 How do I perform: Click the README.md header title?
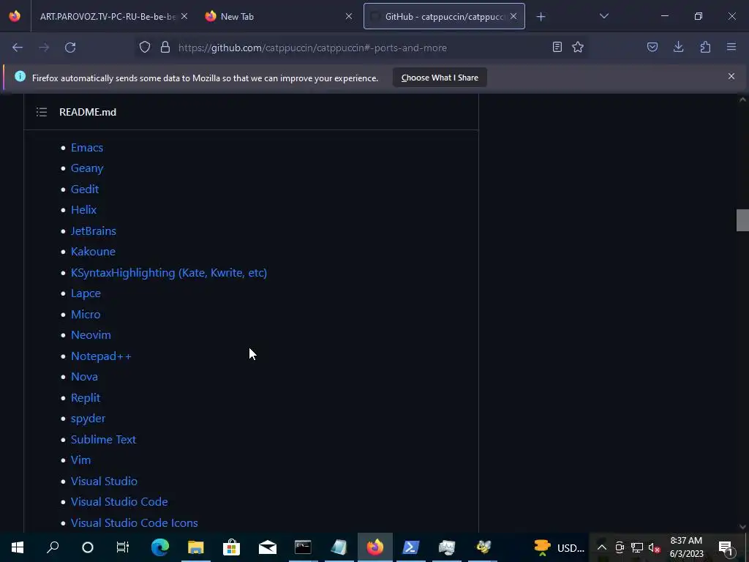point(88,112)
